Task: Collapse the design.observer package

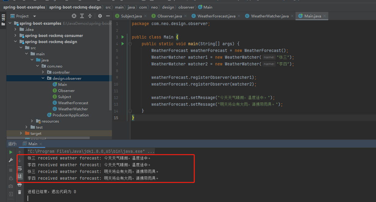Action: (x=43, y=78)
